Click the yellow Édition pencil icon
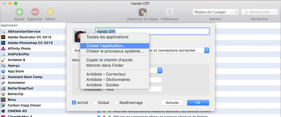The height and width of the screenshot is (117, 281). pyautogui.click(x=50, y=12)
